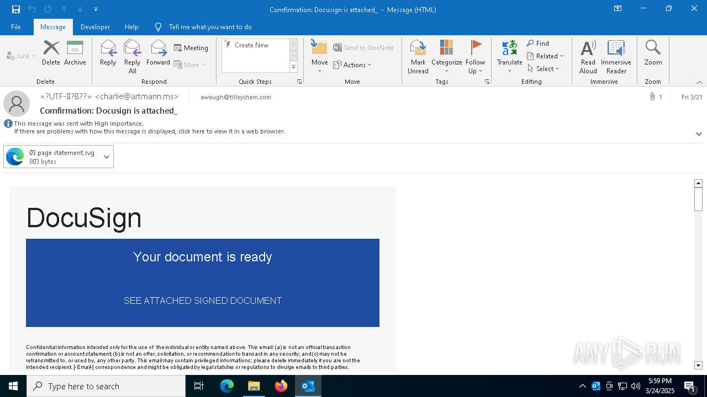This screenshot has width=707, height=397.
Task: Expand the Quick Steps gallery
Action: point(293,67)
